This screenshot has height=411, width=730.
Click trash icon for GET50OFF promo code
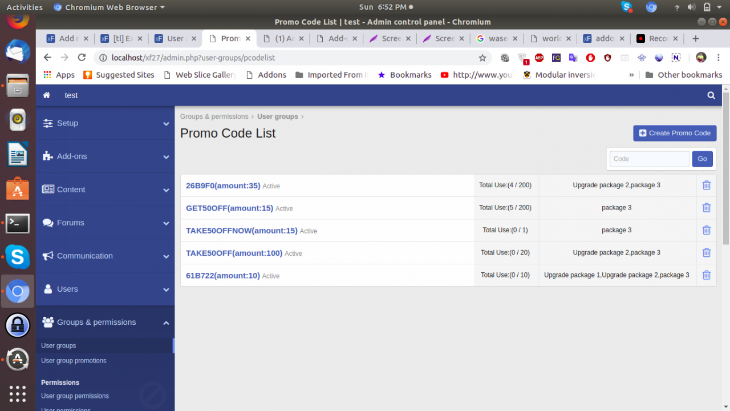(706, 208)
